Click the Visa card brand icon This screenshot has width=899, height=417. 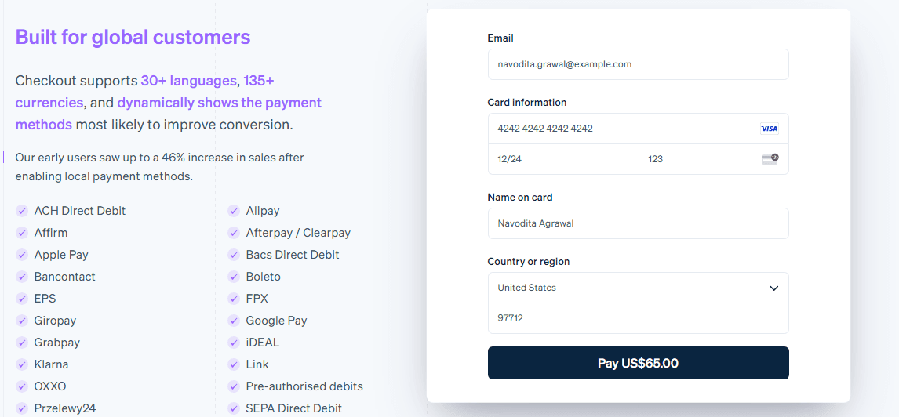(x=769, y=129)
